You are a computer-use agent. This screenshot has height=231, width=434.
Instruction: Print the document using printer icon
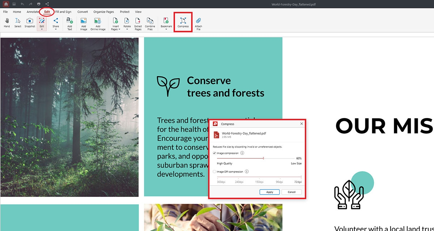click(x=39, y=4)
